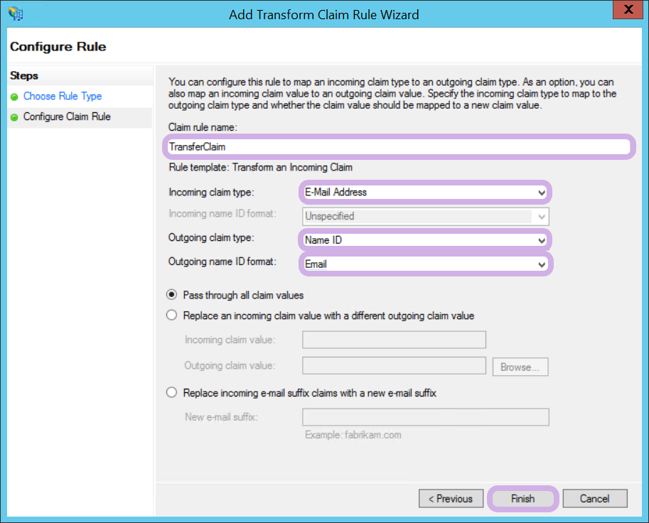Click the wizard icon in the title bar
This screenshot has height=523, width=649.
coord(14,14)
